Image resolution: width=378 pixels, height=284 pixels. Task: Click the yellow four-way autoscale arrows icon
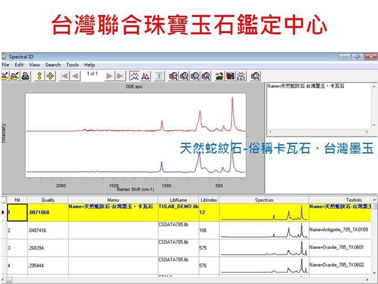(50, 76)
